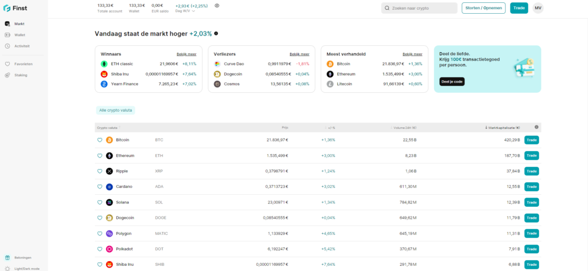Click Solana coin icon in table
Screen dimensions: 588x271
tap(110, 202)
